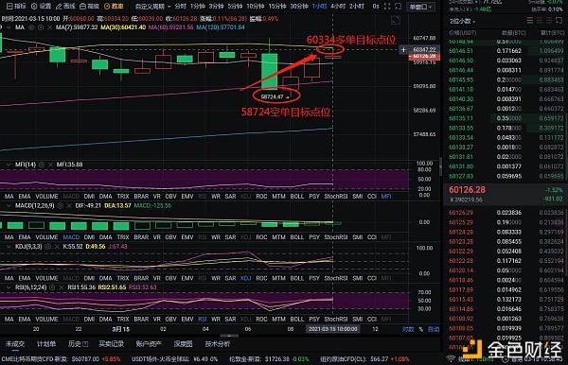Enter fullscreen chart mode
This screenshot has height=365, width=568.
[x=387, y=7]
